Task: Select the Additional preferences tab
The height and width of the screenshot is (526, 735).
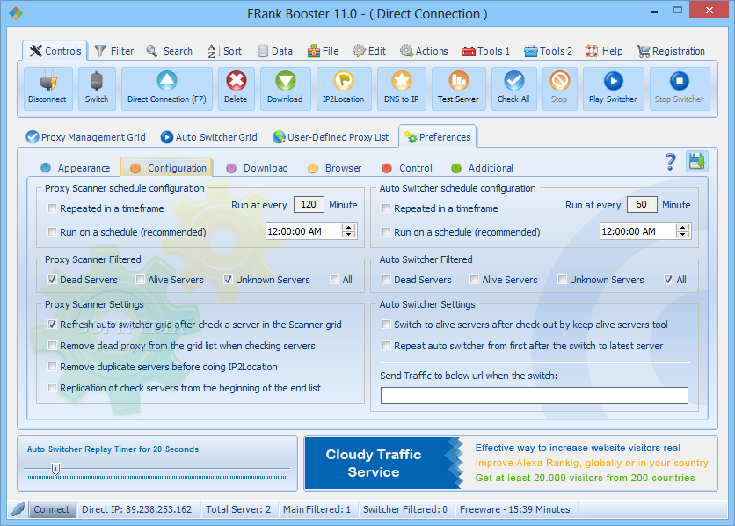Action: click(482, 168)
